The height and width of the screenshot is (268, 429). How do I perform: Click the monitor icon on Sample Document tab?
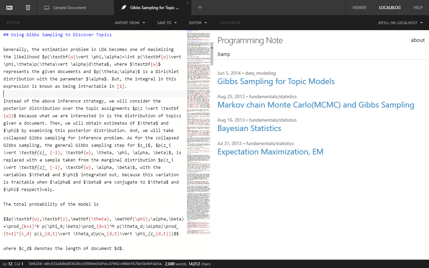point(47,7)
